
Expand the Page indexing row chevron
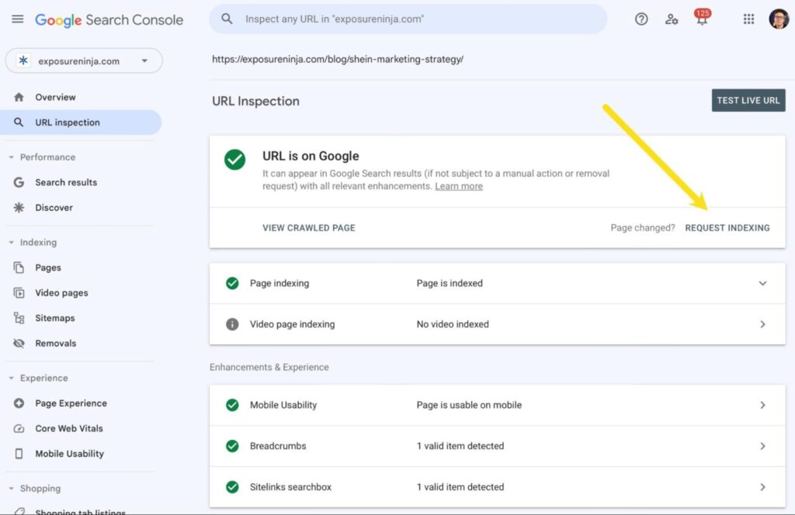coord(762,283)
